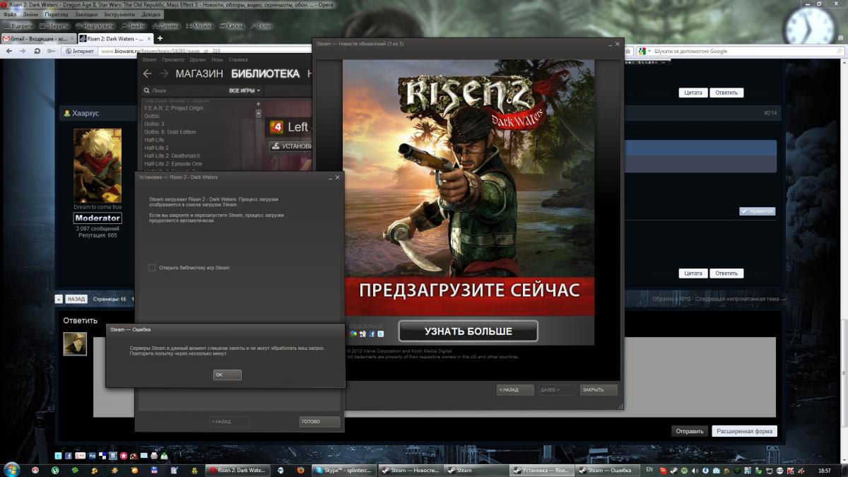Click ЗАКРЫТЬ in Steam news window
848x477 pixels.
click(x=598, y=389)
